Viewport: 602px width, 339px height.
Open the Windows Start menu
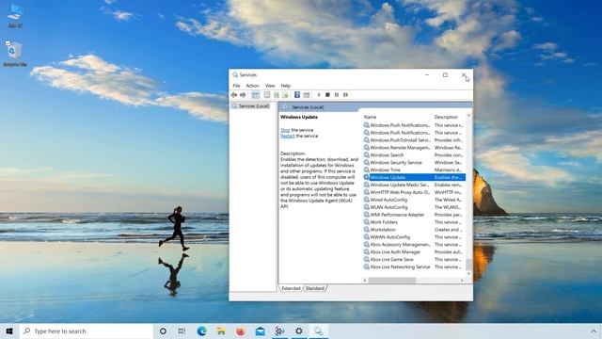9,331
